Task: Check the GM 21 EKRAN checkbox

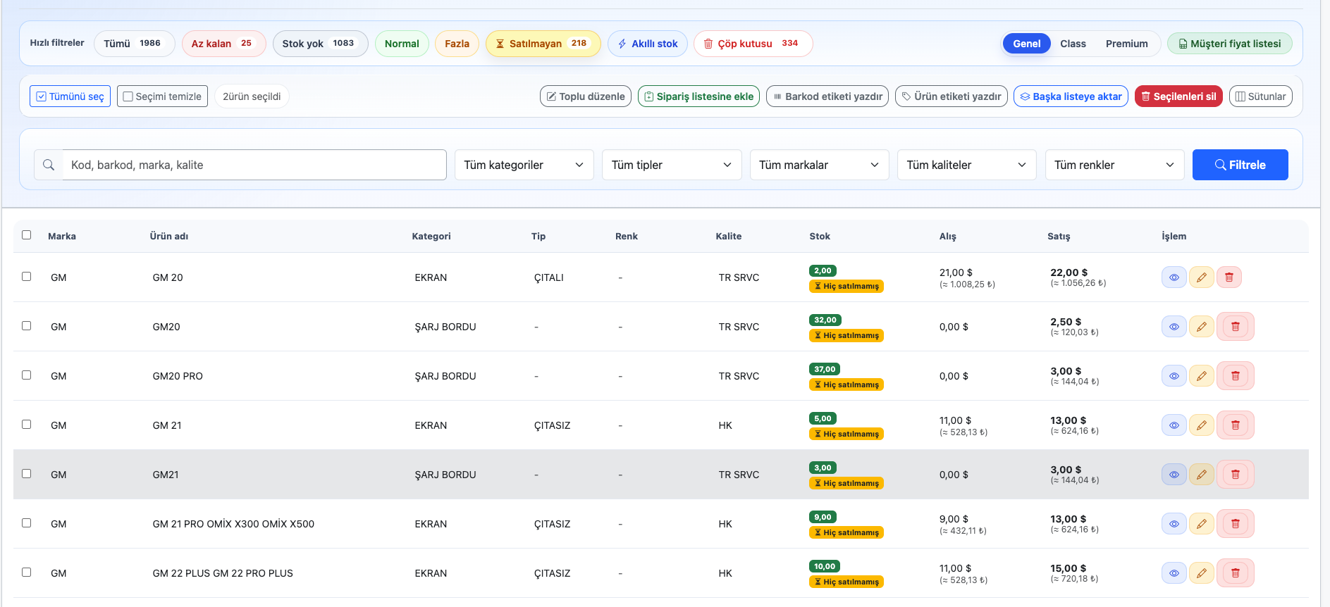Action: [x=26, y=425]
